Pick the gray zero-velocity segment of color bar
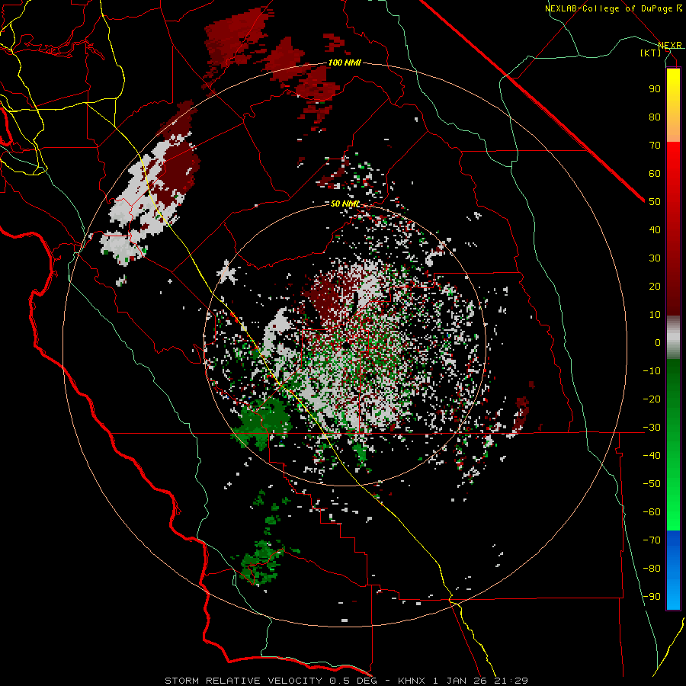 pyautogui.click(x=673, y=338)
